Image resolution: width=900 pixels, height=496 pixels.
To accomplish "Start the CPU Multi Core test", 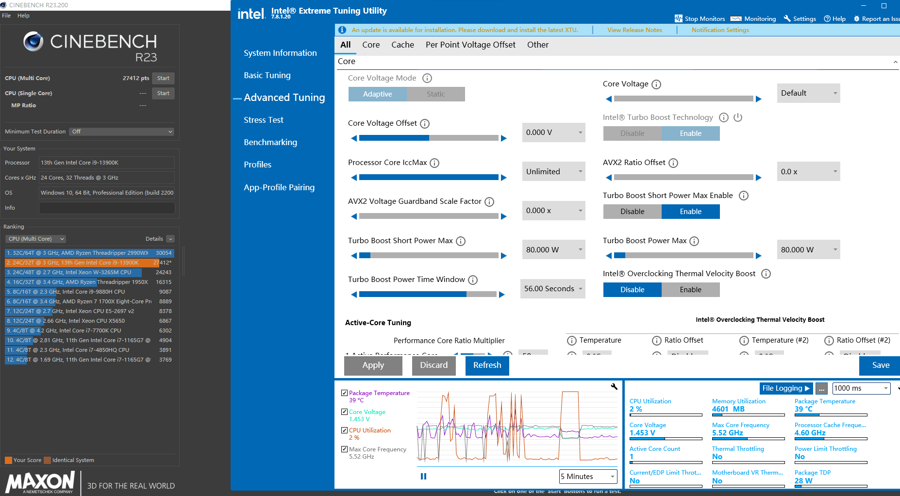I will coord(163,78).
